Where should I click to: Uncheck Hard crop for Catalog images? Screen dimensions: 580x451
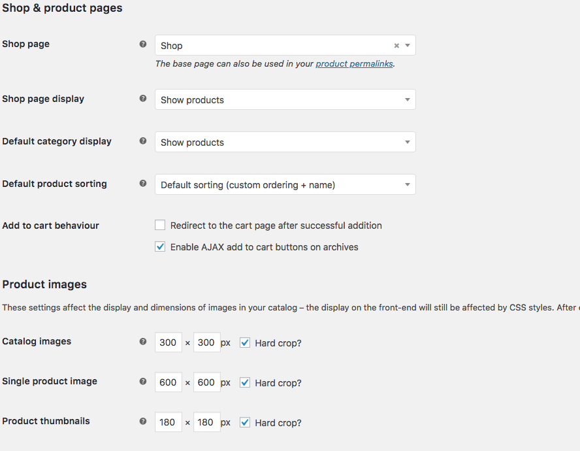245,342
